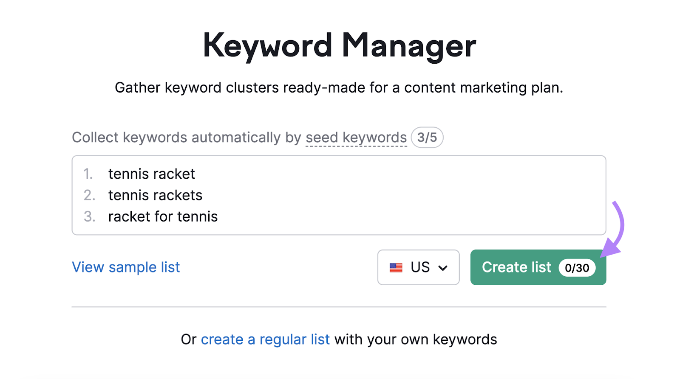Viewport: 680px width, 379px height.
Task: Select the tennis racket seed keyword
Action: point(151,174)
